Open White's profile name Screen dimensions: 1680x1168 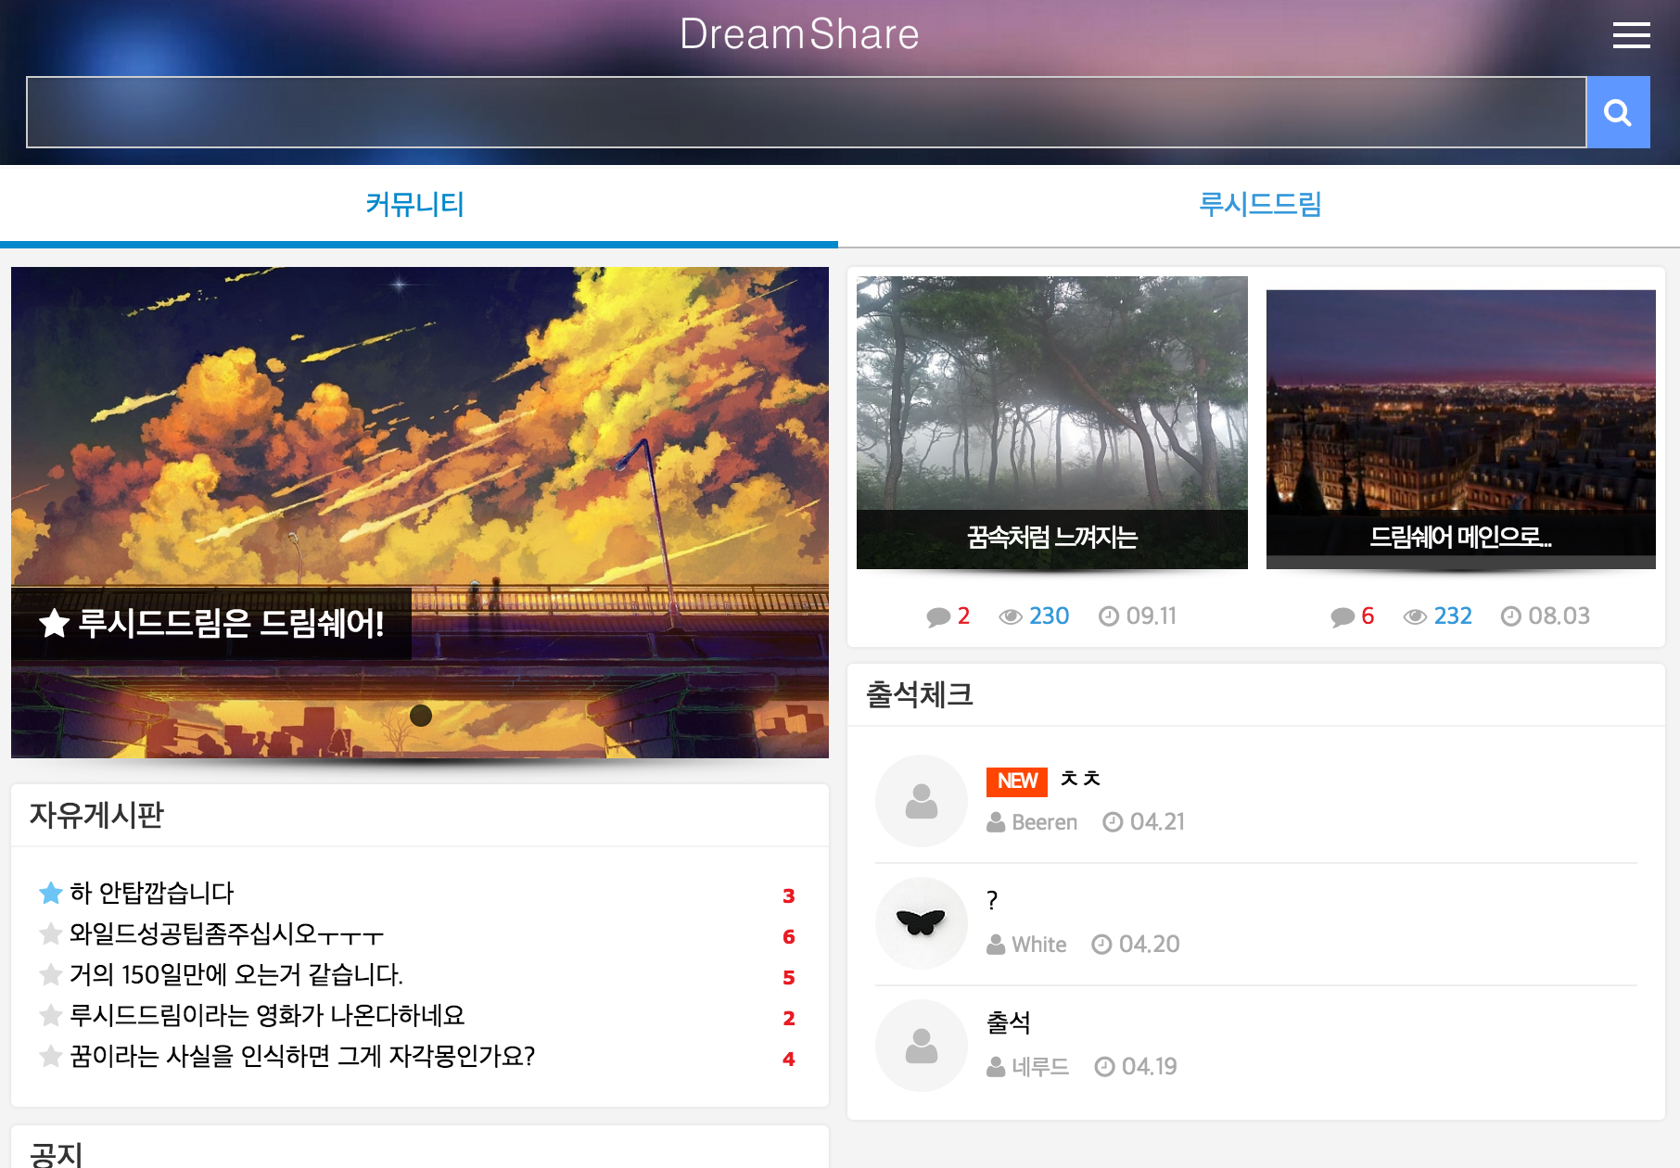1039,945
